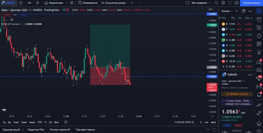Open the Индикаторы menu

click(x=54, y=3)
